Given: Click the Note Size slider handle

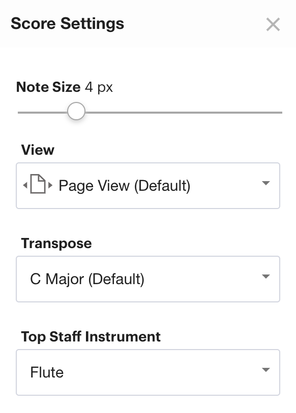Looking at the screenshot, I should tap(76, 111).
